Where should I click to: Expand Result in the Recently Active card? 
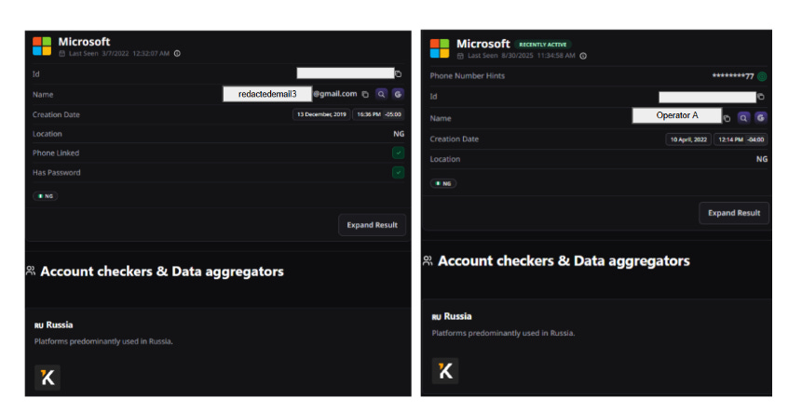734,213
